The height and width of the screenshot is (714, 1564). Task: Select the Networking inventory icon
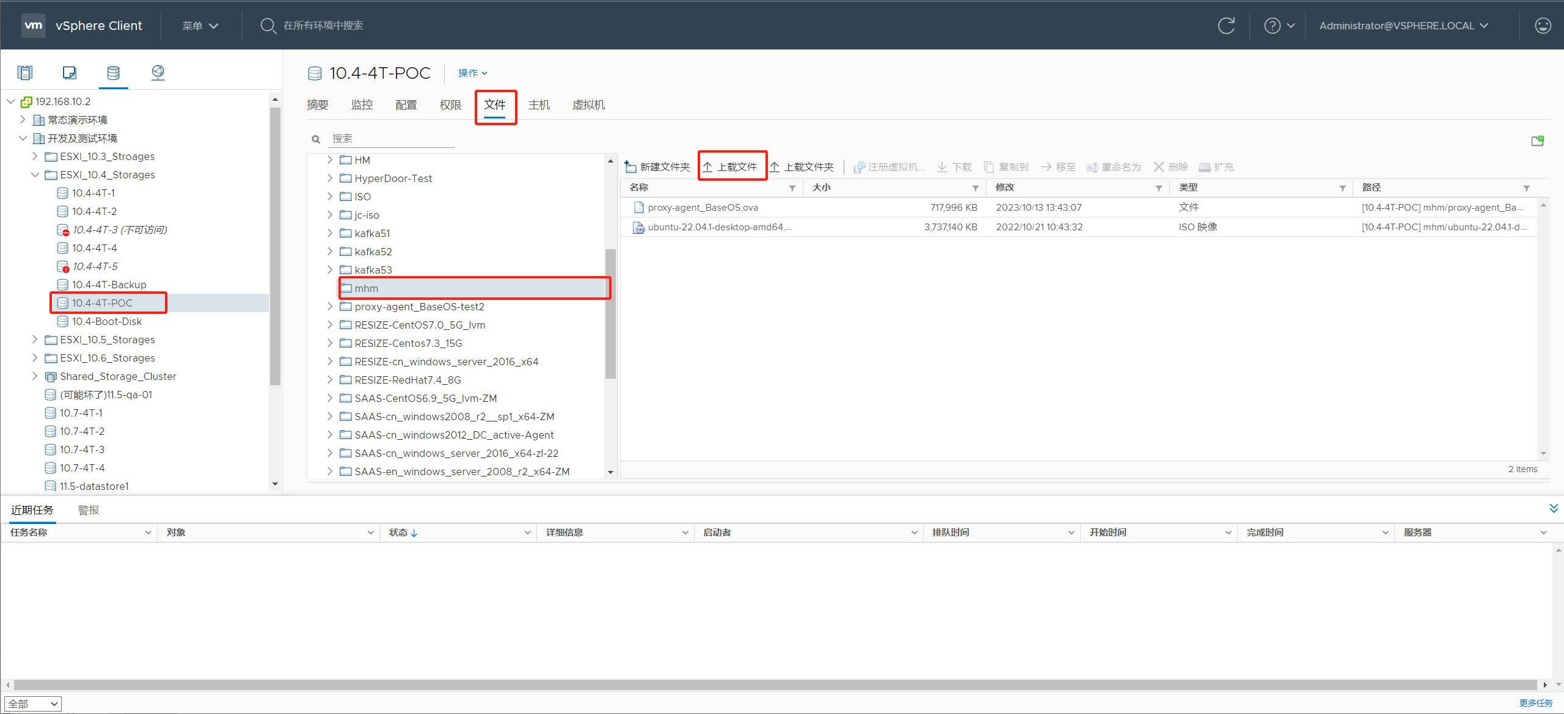pos(158,73)
